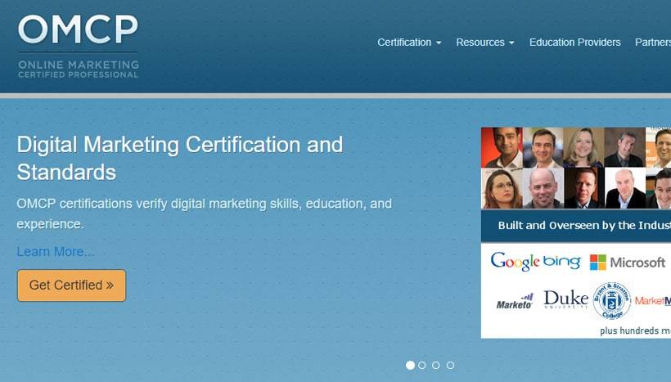Click the Google logo

pos(515,262)
